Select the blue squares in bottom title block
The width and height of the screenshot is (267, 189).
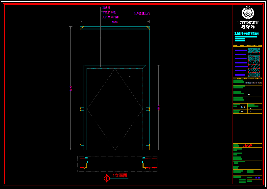point(257,177)
